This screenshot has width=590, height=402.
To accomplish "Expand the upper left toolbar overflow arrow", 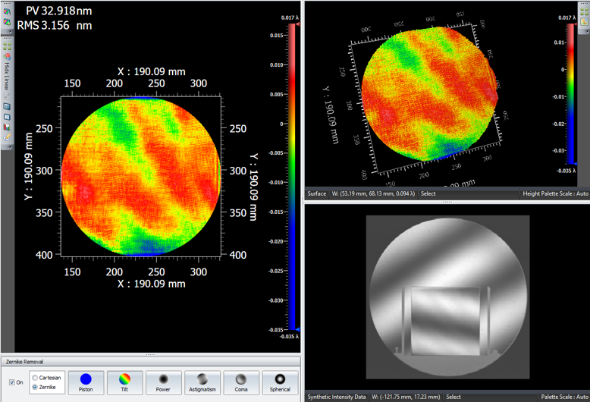I will tap(7, 32).
